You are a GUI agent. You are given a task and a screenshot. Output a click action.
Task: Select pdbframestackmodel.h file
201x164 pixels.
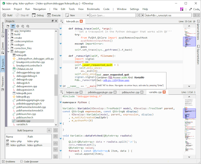[30, 110]
